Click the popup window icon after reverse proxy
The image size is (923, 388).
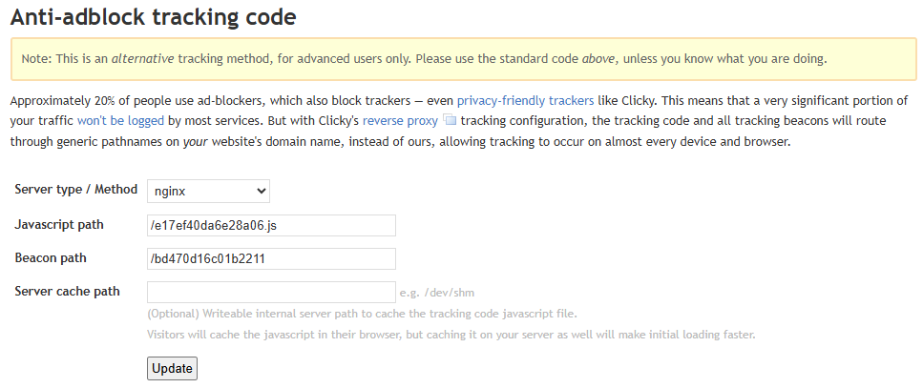[451, 121]
